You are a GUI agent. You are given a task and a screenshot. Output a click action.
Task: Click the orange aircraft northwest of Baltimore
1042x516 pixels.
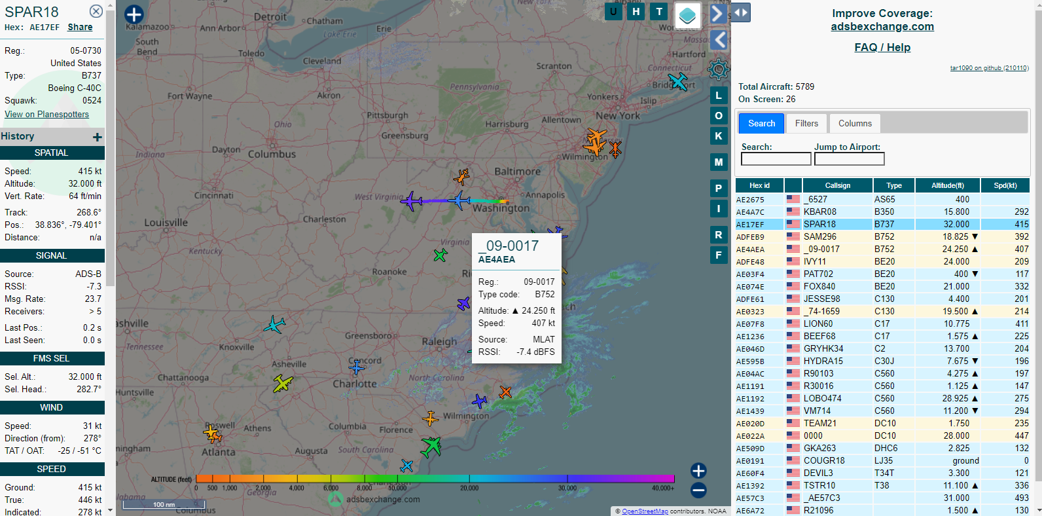coord(462,177)
